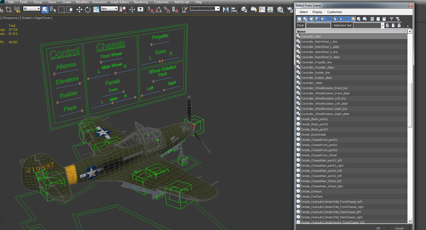Screen dimensions: 426x230
Task: Open the Schematic View
Action: pos(270,9)
